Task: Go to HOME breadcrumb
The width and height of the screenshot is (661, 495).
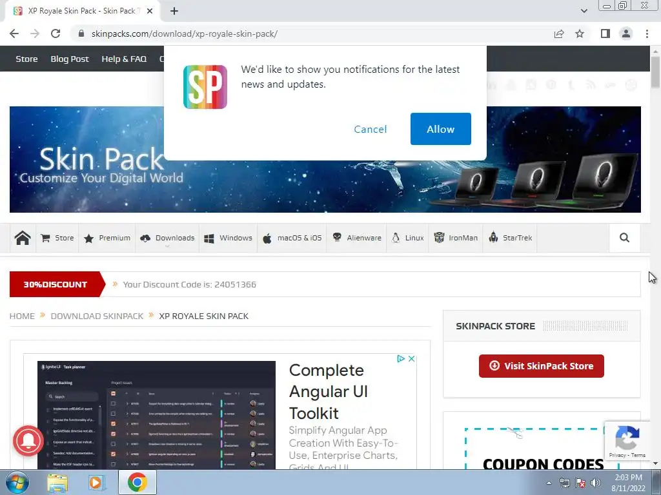Action: coord(22,316)
